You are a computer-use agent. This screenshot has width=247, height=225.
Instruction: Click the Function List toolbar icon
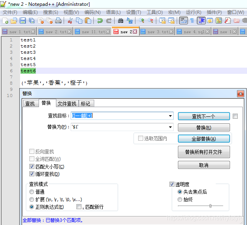pyautogui.click(x=228, y=20)
